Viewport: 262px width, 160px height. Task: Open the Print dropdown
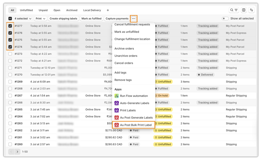pos(41,19)
